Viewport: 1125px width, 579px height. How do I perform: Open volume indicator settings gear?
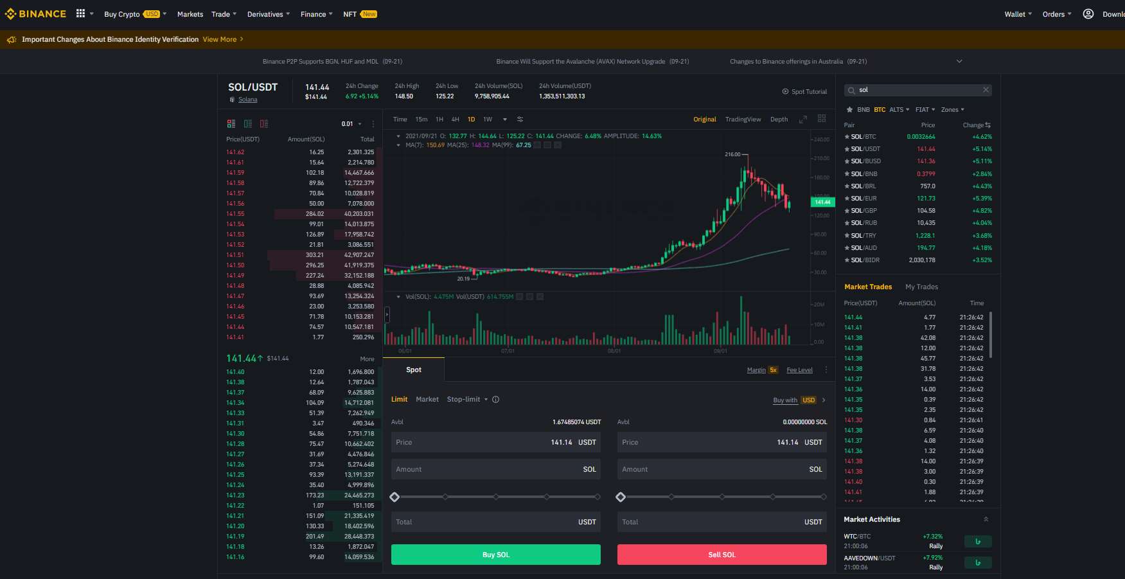tap(529, 297)
